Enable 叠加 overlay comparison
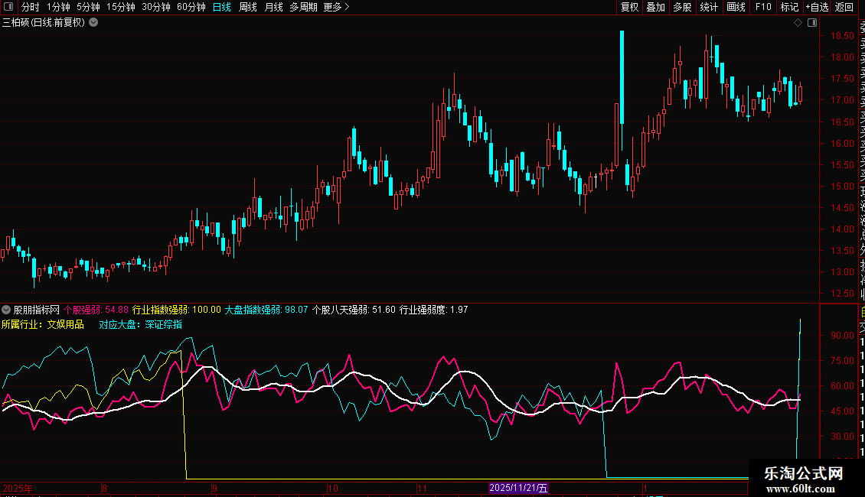Viewport: 865px width, 497px height. [x=655, y=7]
